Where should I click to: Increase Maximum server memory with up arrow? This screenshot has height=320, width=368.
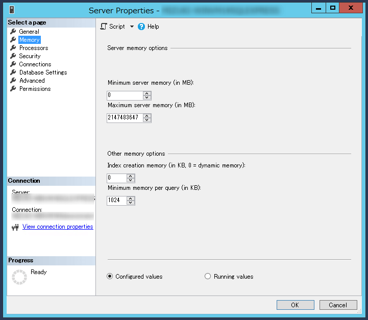pyautogui.click(x=147, y=116)
